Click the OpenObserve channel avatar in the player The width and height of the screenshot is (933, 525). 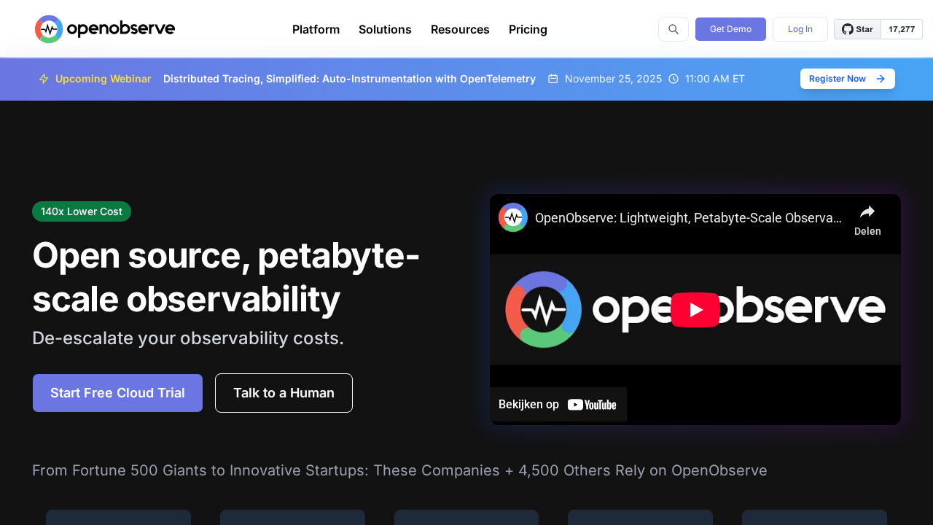(512, 217)
